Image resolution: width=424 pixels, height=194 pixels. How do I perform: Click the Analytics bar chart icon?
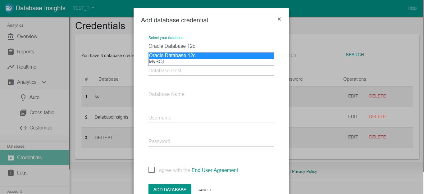[x=11, y=82]
